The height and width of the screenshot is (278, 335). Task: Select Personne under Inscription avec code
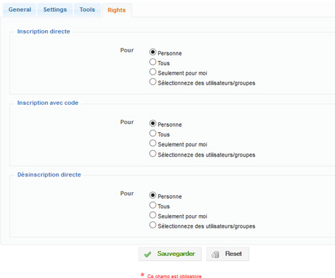point(152,123)
